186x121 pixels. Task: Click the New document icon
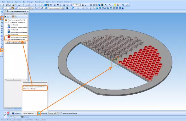click(3, 5)
